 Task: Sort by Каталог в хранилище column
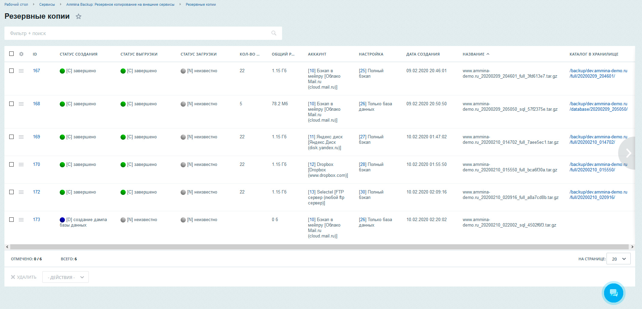point(594,54)
